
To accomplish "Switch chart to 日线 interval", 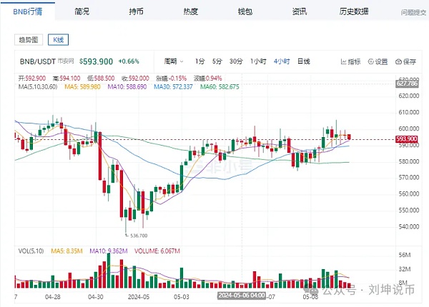I will [x=304, y=61].
